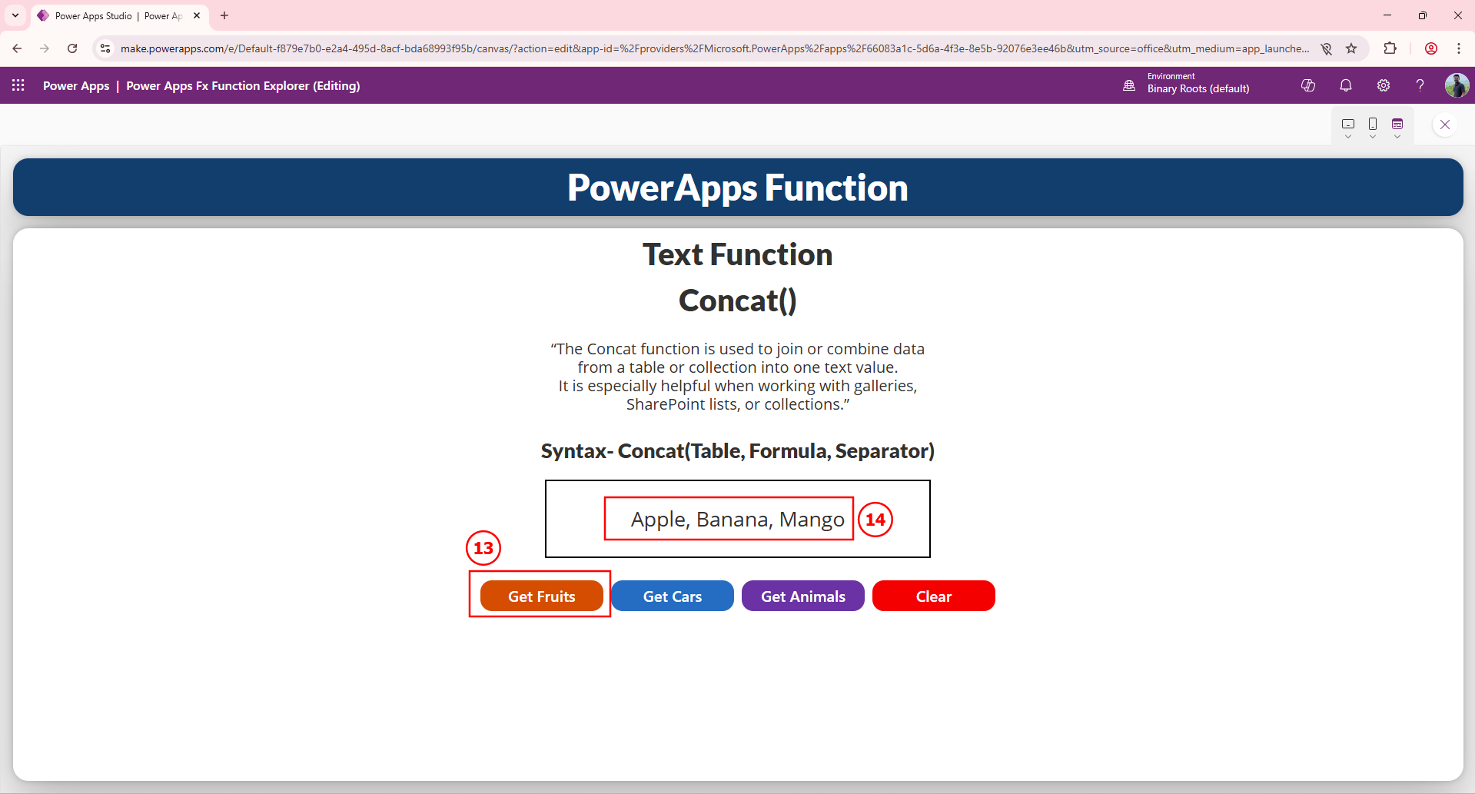Open the Power Apps app launcher waffle
The width and height of the screenshot is (1475, 794).
[x=18, y=85]
